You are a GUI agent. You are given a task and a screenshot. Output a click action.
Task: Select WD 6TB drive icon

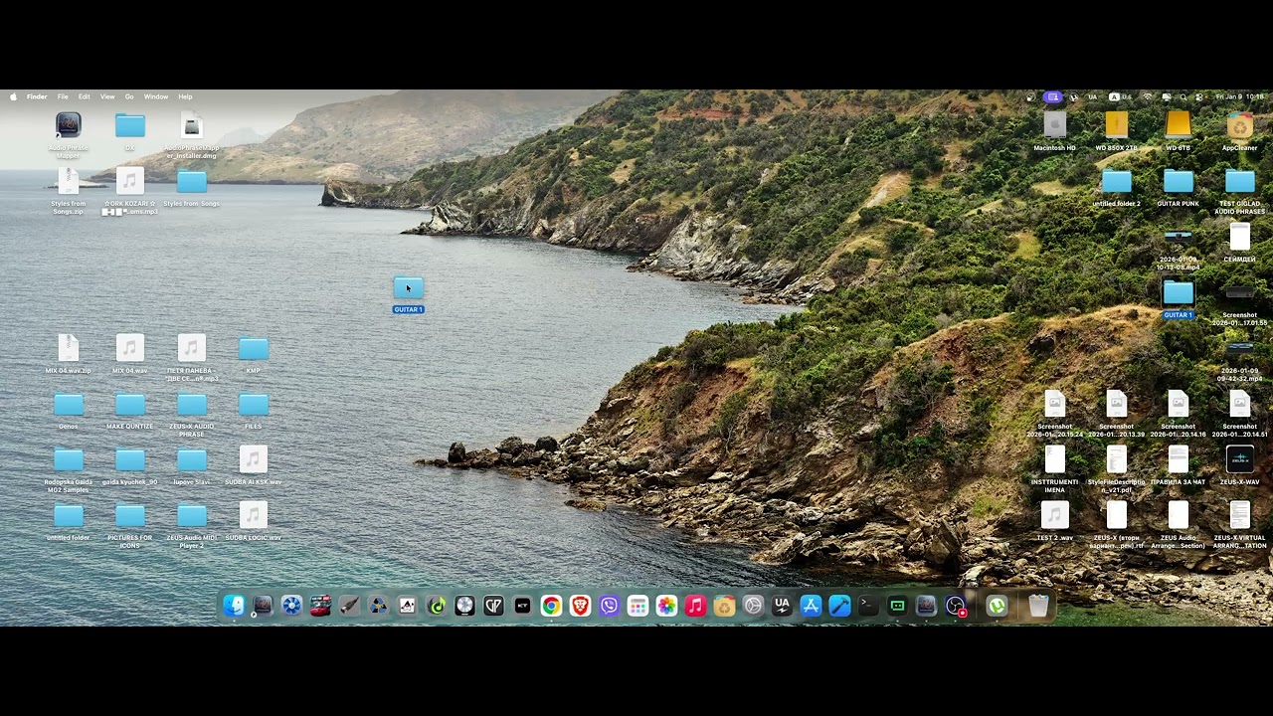click(x=1179, y=125)
